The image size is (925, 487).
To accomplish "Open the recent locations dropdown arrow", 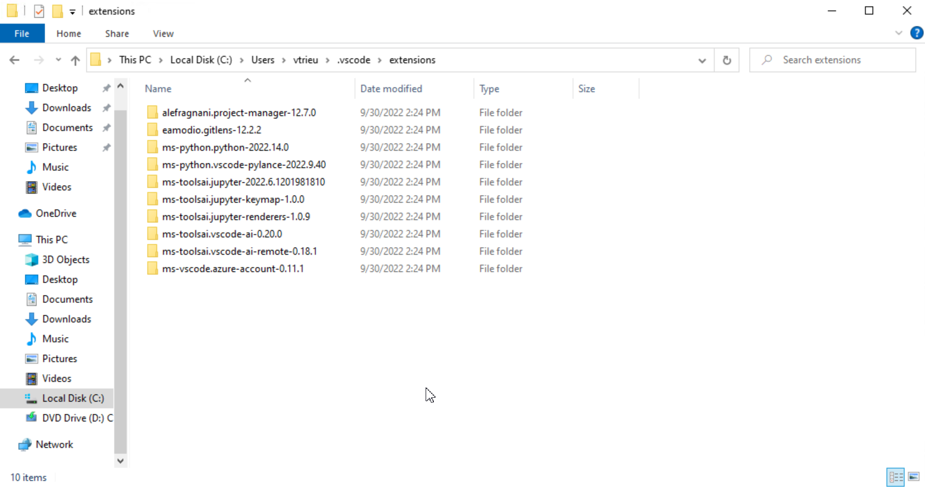I will (58, 60).
